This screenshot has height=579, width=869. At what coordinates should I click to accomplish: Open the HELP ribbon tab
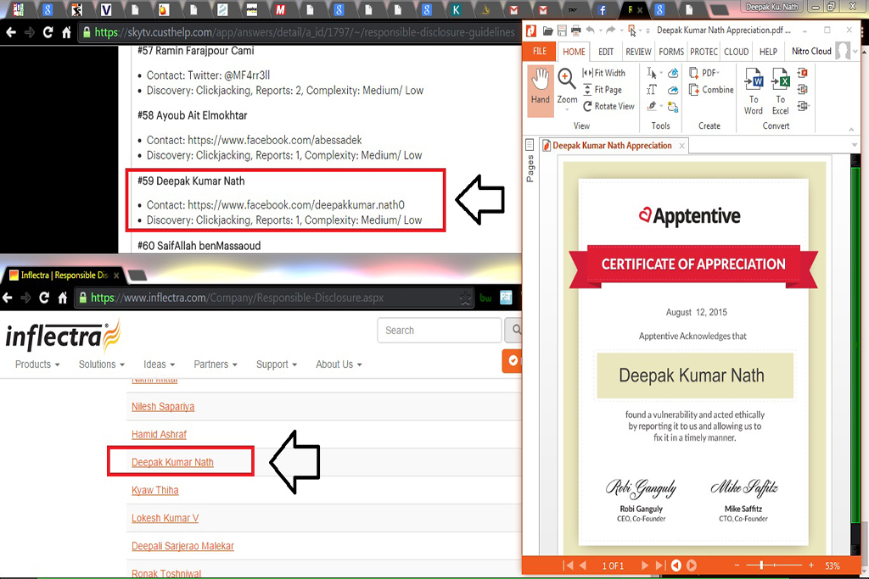pyautogui.click(x=768, y=52)
